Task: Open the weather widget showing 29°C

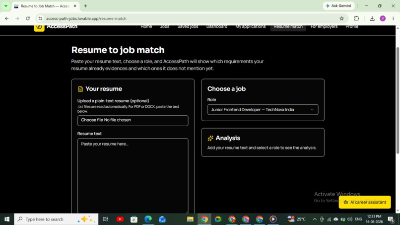Action: 296,219
